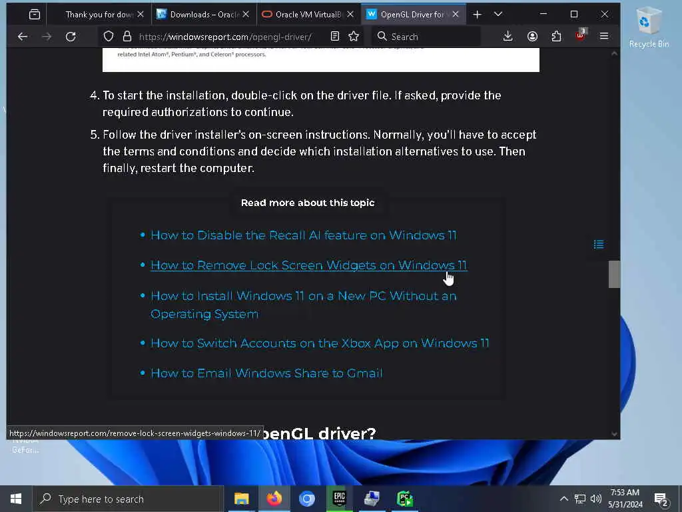Open the Recycle Bin desktop icon
This screenshot has height=512, width=682.
tap(649, 27)
